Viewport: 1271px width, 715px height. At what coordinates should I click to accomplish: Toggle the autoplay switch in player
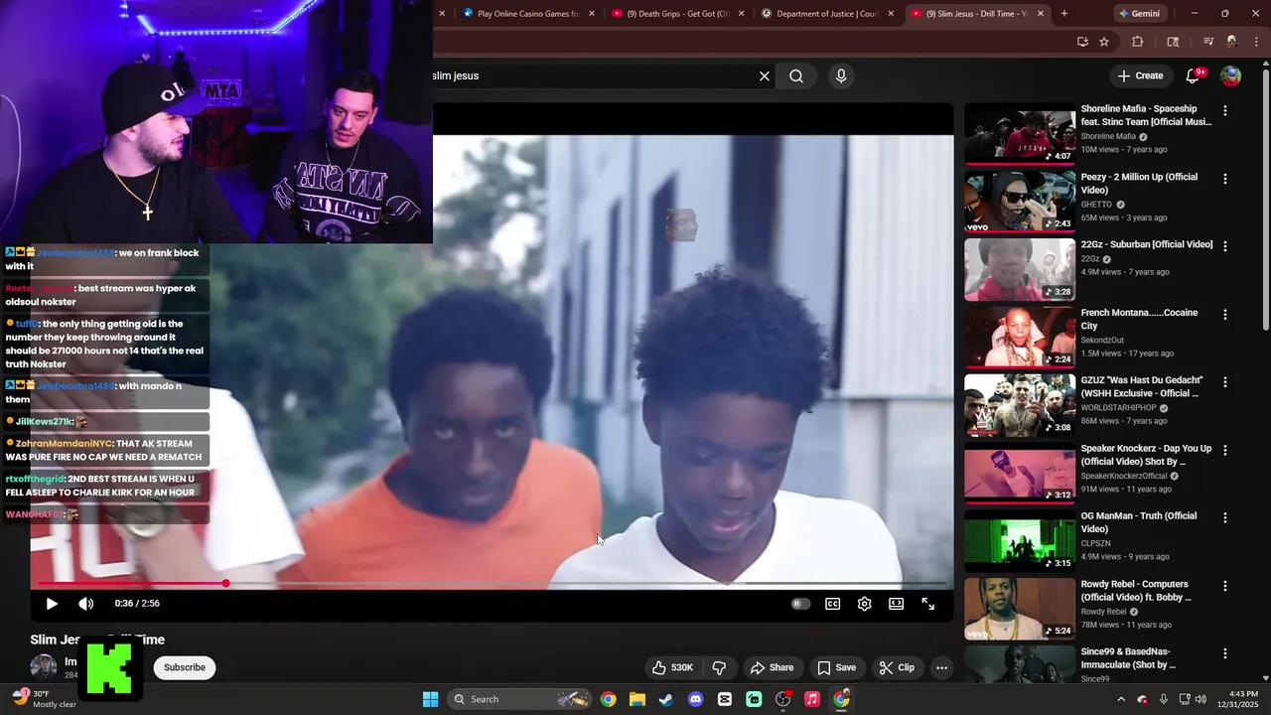[x=800, y=604]
